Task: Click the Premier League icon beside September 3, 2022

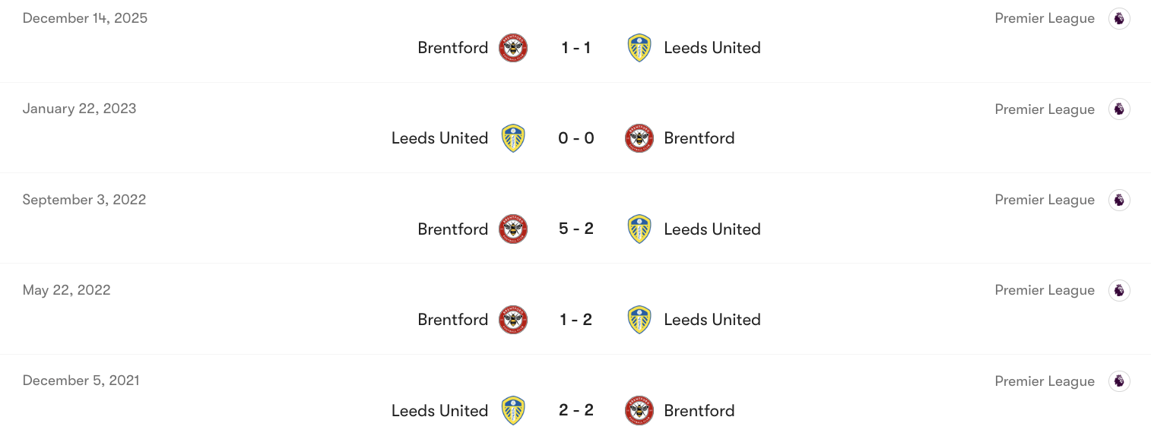Action: point(1119,199)
